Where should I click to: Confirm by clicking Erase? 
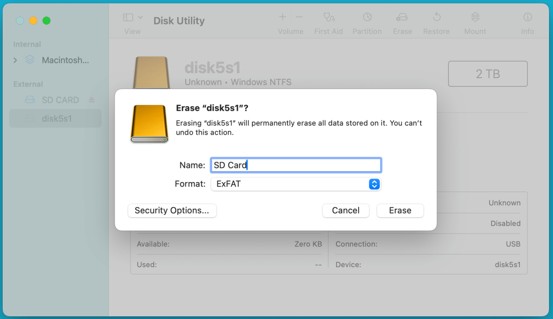coord(400,210)
